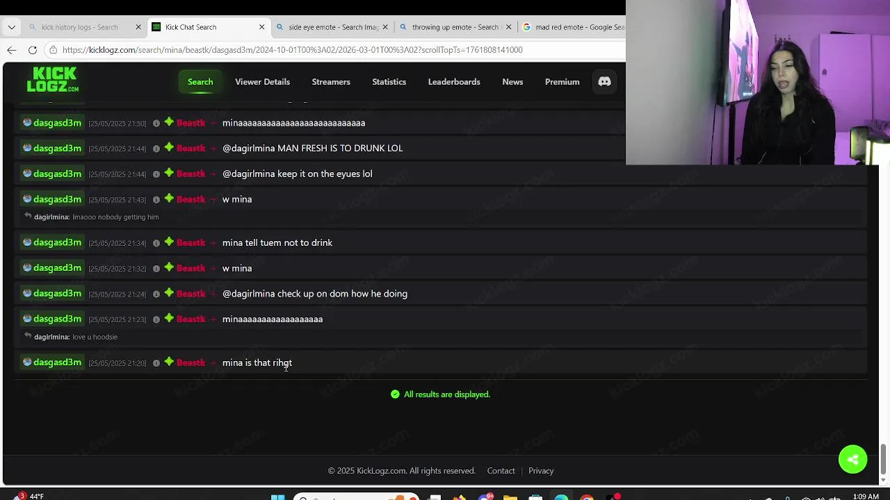Close the 'kick history logs' tab
Screen dimensions: 890x500
click(x=138, y=27)
